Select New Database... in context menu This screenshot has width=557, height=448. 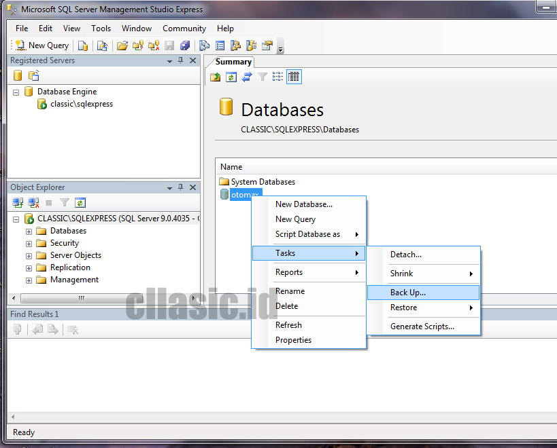pyautogui.click(x=309, y=204)
